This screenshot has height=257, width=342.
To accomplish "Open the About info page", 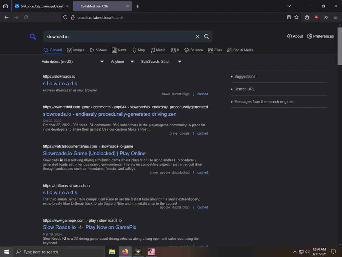I will 295,36.
